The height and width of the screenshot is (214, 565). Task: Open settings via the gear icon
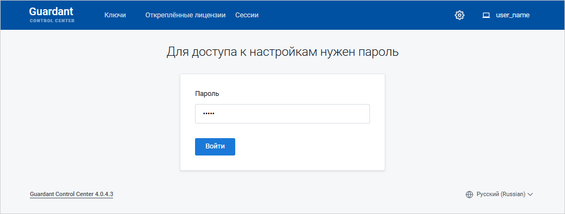point(460,15)
